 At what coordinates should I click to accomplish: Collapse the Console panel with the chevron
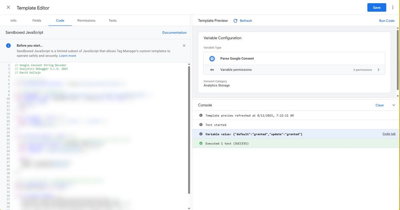pyautogui.click(x=394, y=105)
